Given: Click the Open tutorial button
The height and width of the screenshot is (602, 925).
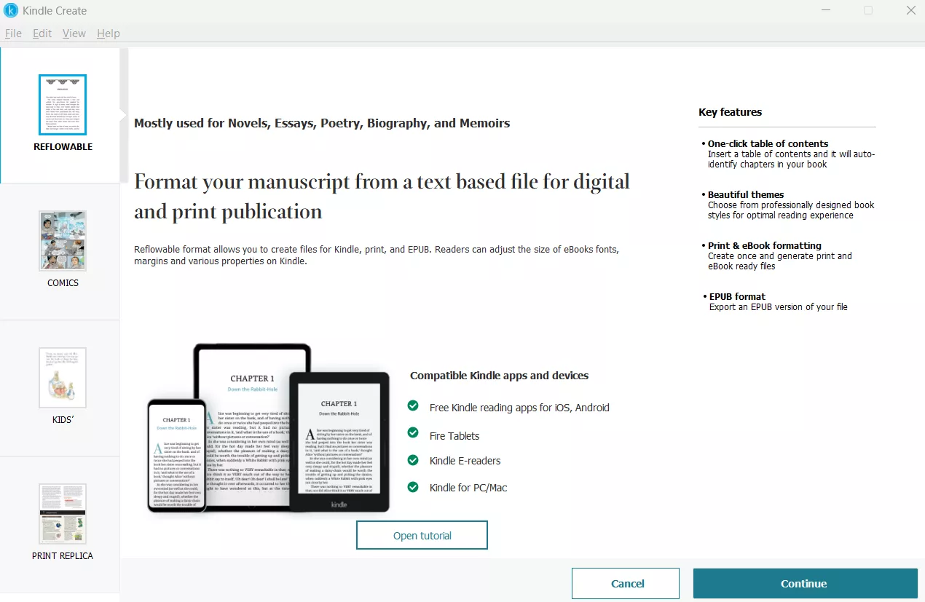Looking at the screenshot, I should [422, 535].
